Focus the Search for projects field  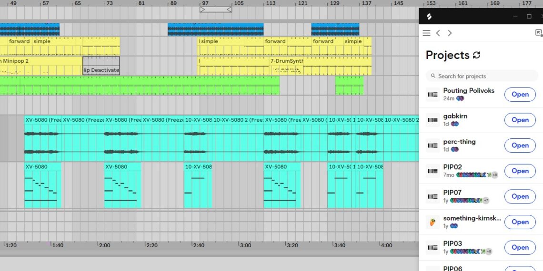tap(482, 76)
